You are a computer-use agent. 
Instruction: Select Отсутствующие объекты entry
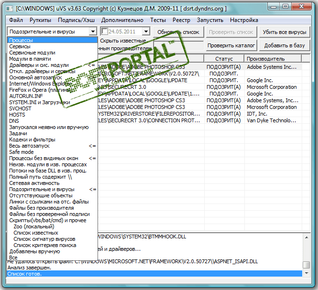[x=52, y=195]
